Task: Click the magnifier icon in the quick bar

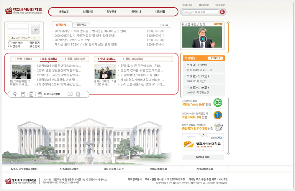Action: [x=15, y=94]
